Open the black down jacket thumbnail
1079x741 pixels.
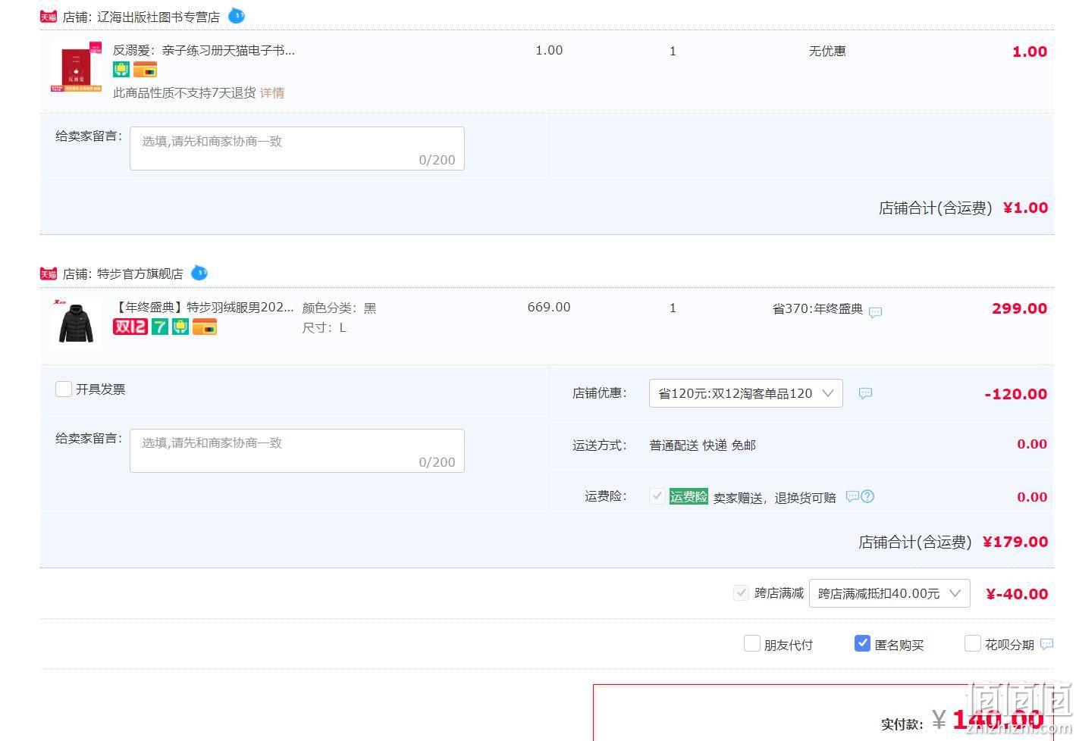[76, 323]
